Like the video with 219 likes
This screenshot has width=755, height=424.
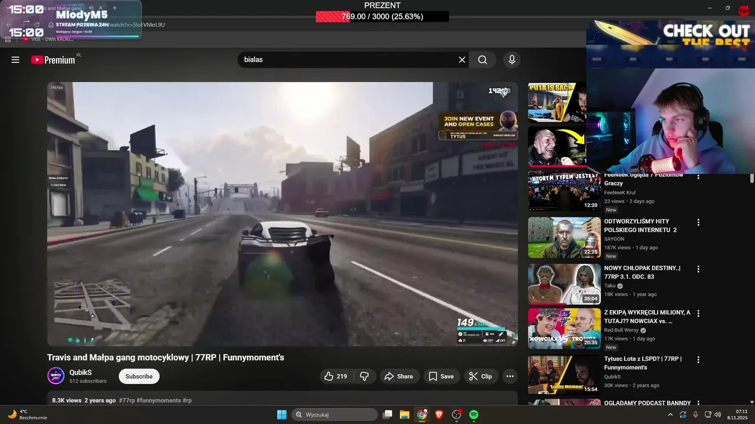(336, 376)
